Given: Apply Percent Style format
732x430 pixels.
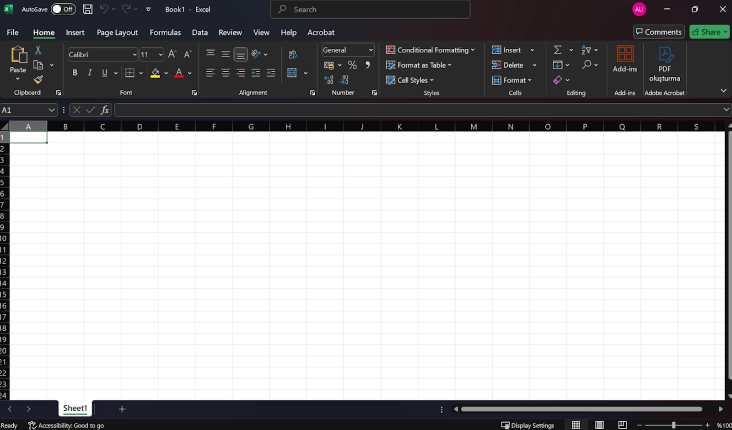Looking at the screenshot, I should click(x=352, y=65).
